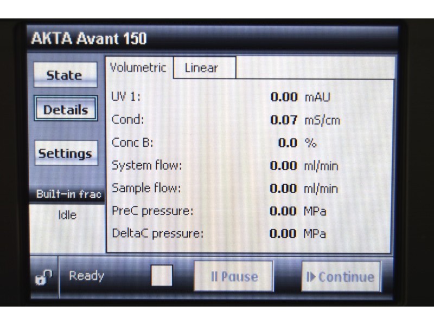Select the System flow reading
The height and width of the screenshot is (325, 434).
[225, 166]
